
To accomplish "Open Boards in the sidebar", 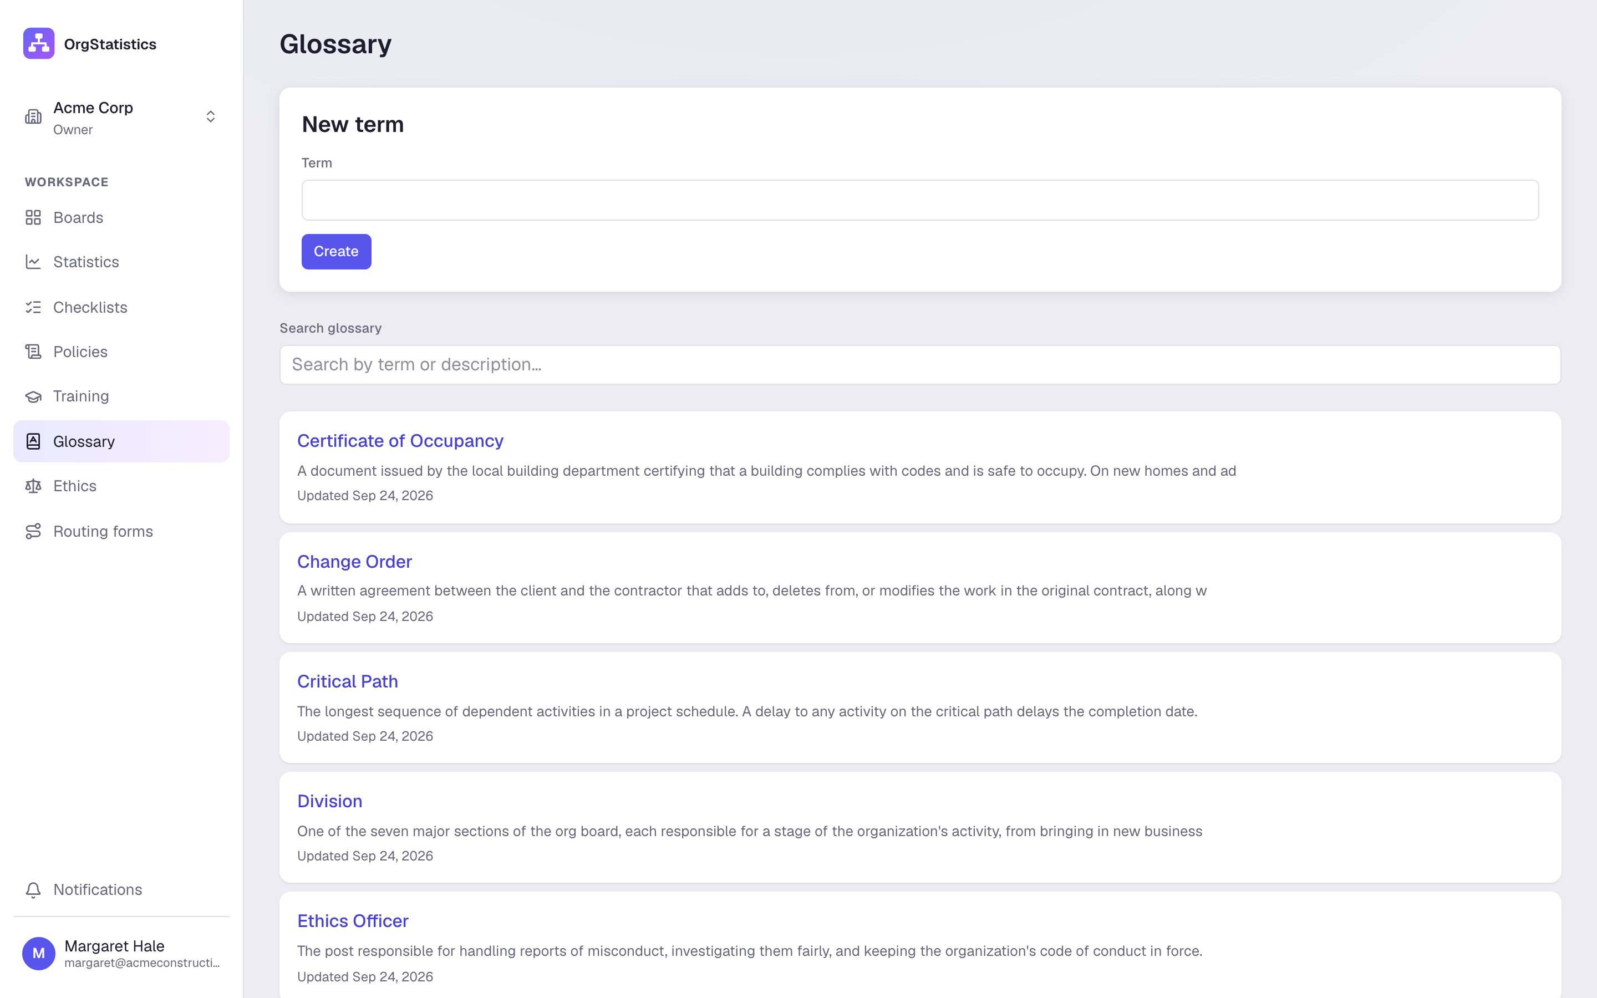I will point(121,217).
